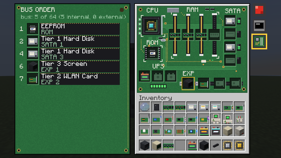Pick up the cyan-label hard disk in inventory
The image size is (281, 158).
216,107
